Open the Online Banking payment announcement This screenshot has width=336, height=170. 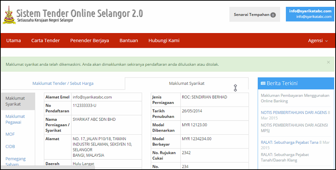point(295,98)
